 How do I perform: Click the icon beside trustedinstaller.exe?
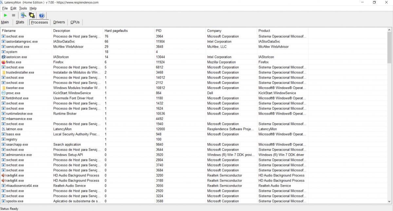(4, 72)
